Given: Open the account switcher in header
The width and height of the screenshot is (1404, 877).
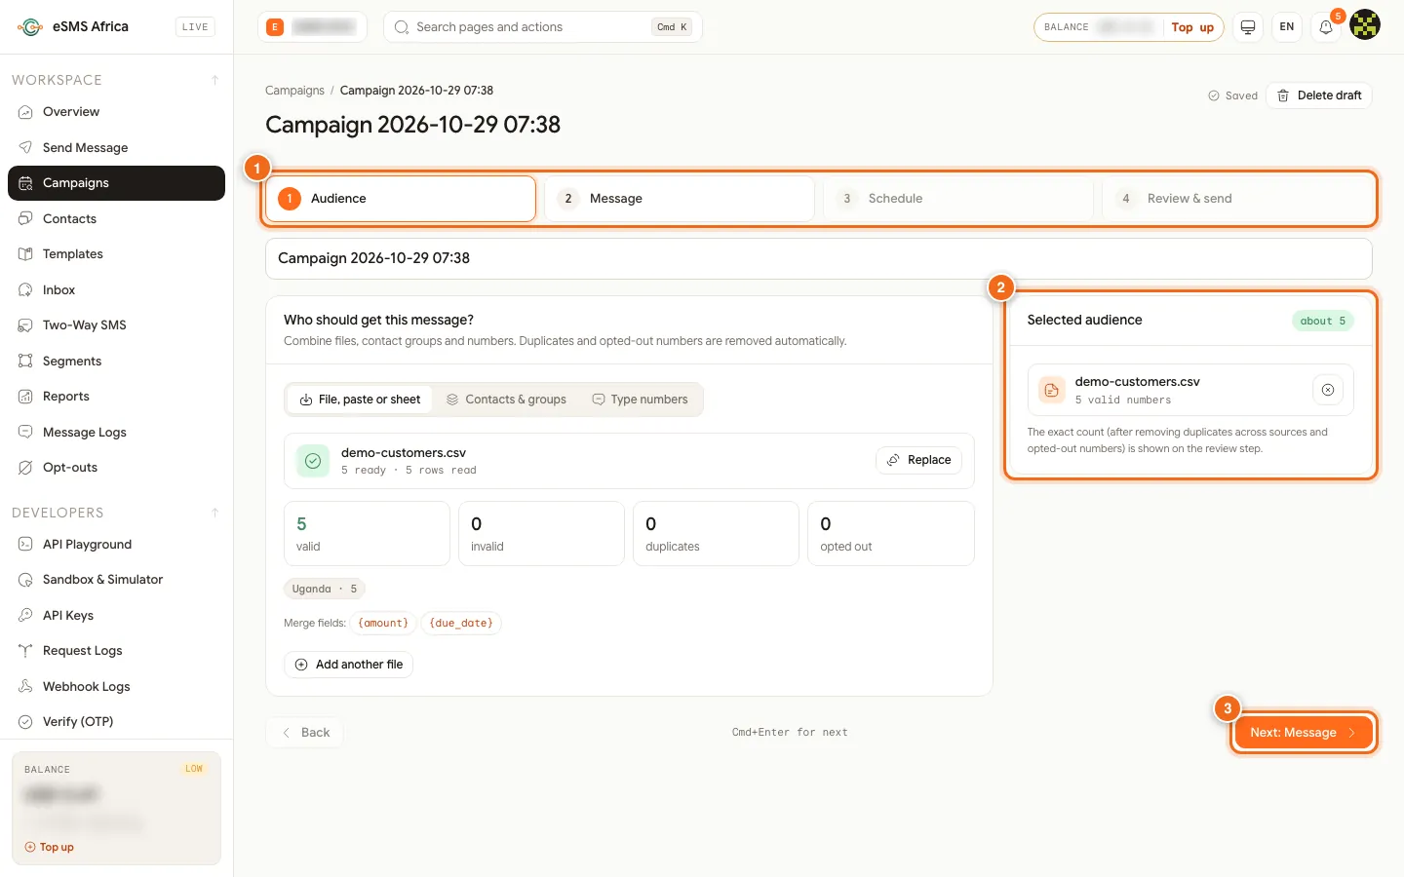Looking at the screenshot, I should 312,27.
